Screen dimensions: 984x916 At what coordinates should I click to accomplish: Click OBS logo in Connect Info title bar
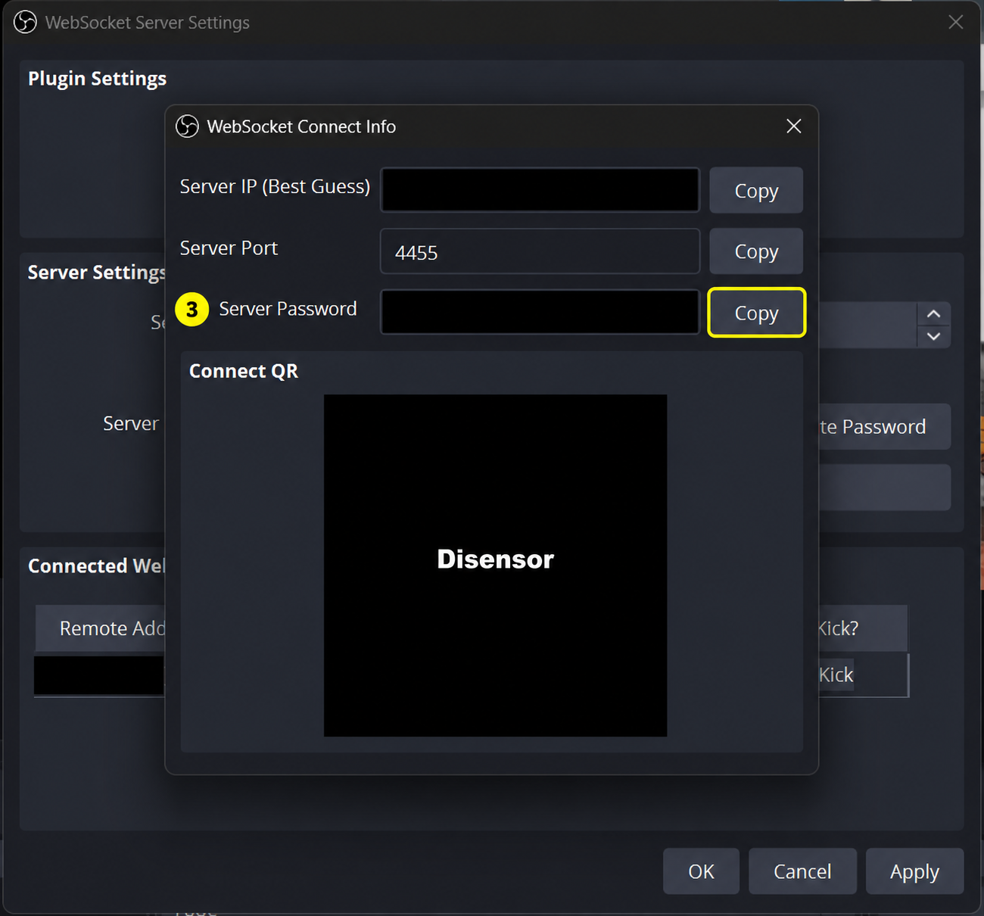(x=187, y=126)
